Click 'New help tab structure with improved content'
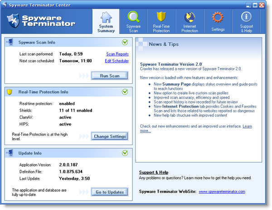 [x=190, y=115]
